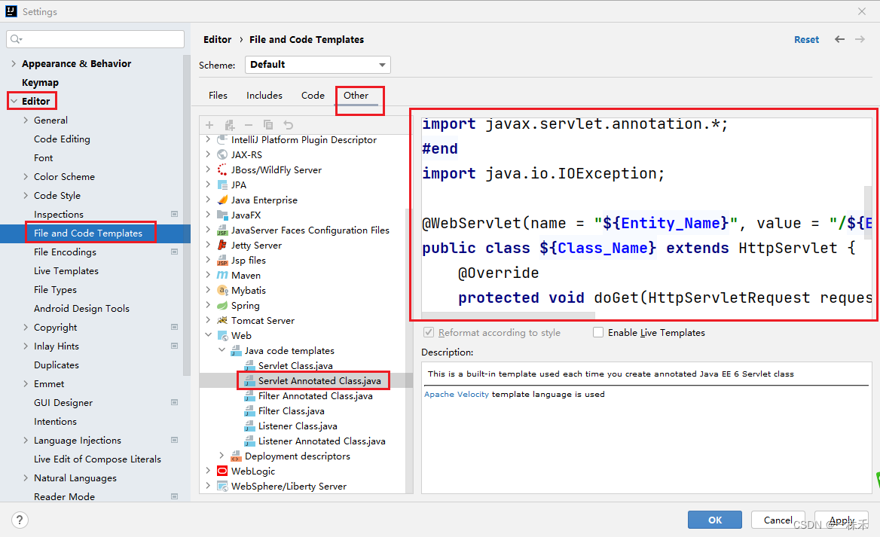Click the project-level icon beside Inspections

pyautogui.click(x=175, y=214)
